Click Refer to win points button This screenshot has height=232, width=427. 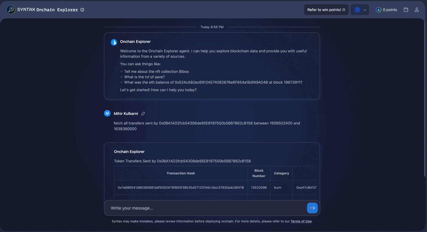(x=326, y=10)
